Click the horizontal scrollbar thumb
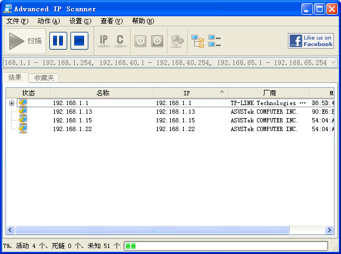The image size is (341, 254). [152, 230]
